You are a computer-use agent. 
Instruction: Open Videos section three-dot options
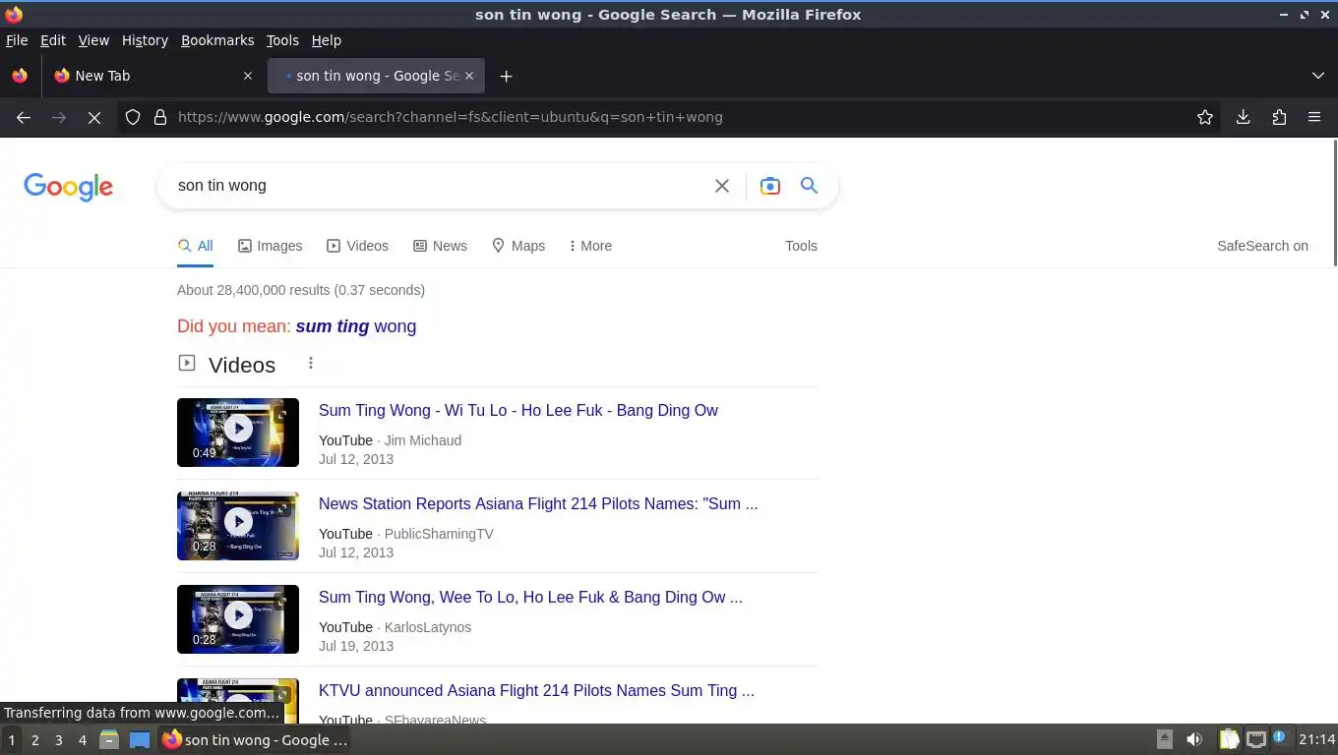pyautogui.click(x=311, y=364)
